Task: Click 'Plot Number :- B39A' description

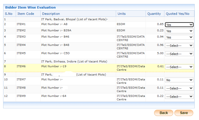Action: (x=56, y=30)
